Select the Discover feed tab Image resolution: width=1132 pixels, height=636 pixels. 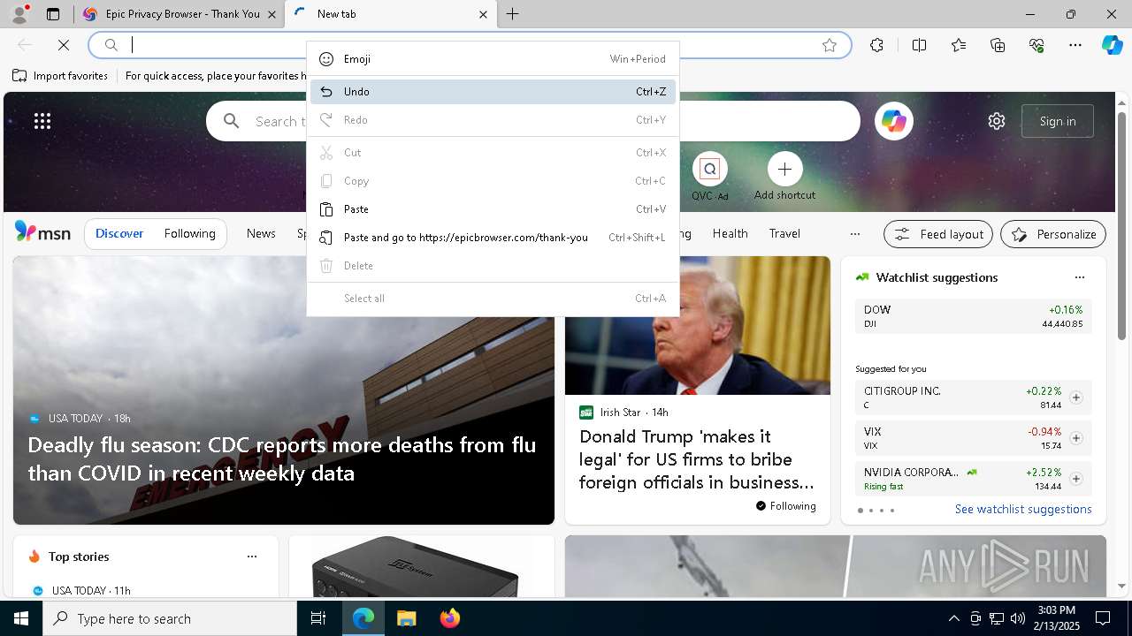(119, 234)
